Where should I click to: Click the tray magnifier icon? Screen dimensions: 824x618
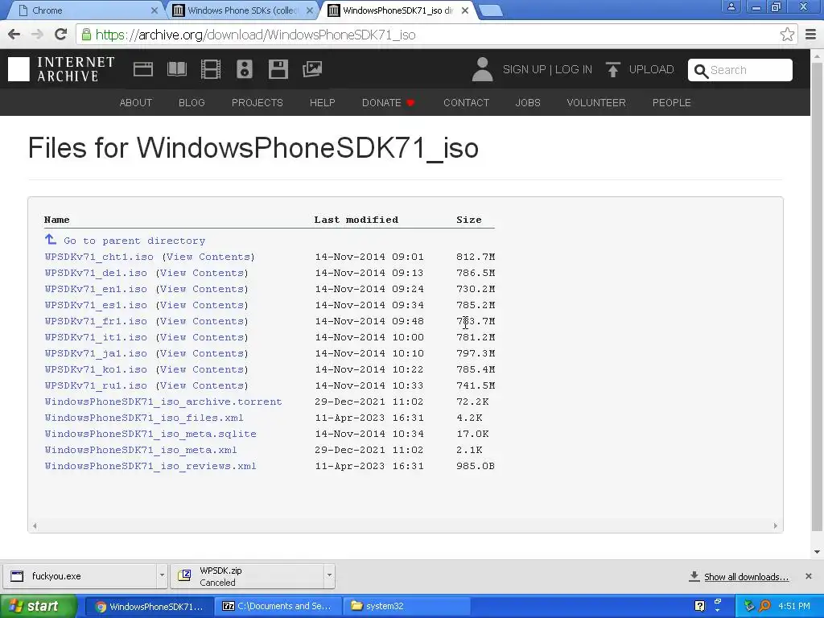(x=765, y=607)
